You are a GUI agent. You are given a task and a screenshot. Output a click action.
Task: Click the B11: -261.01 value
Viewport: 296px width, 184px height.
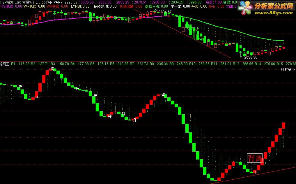(221, 64)
